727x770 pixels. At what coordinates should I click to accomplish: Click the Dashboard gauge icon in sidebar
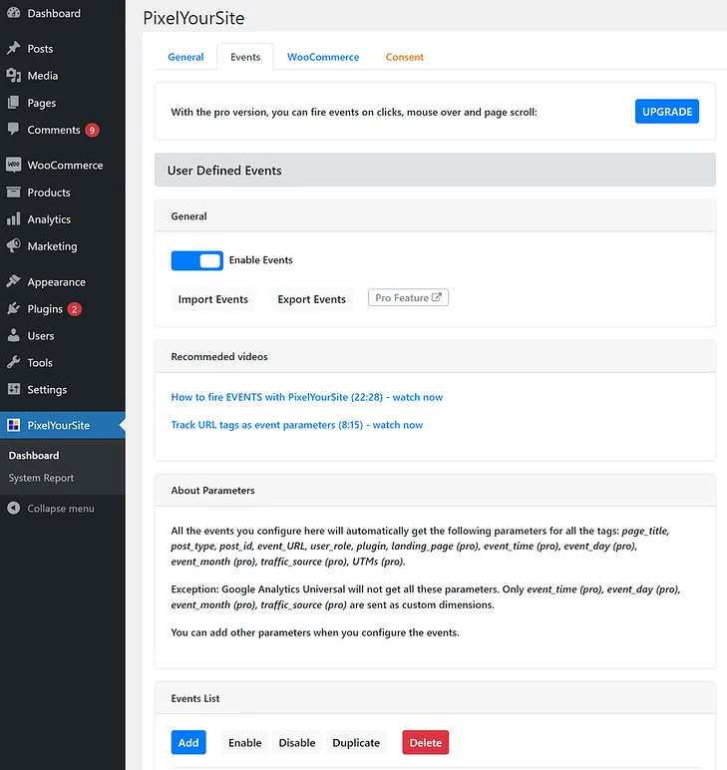[x=13, y=14]
